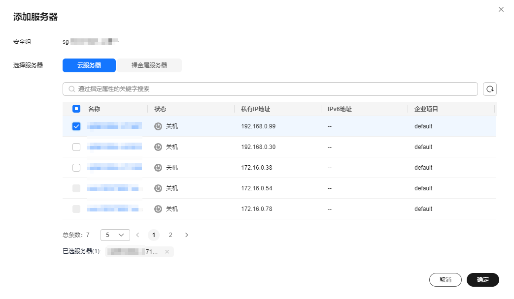Open the page size dropdown showing 5

pyautogui.click(x=115, y=235)
